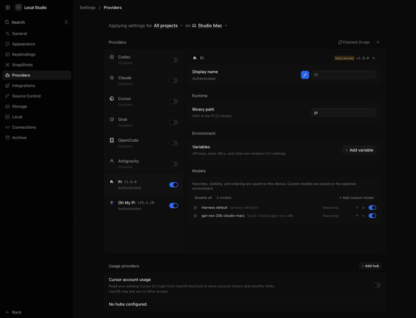Viewport: 416px width, 318px height.
Task: Favorite the Harness default model star
Action: coord(195,207)
